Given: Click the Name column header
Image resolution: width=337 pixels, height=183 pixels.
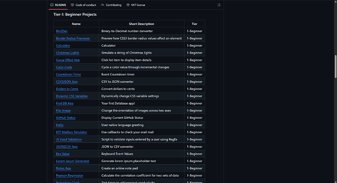Looking at the screenshot, I should pyautogui.click(x=76, y=24).
